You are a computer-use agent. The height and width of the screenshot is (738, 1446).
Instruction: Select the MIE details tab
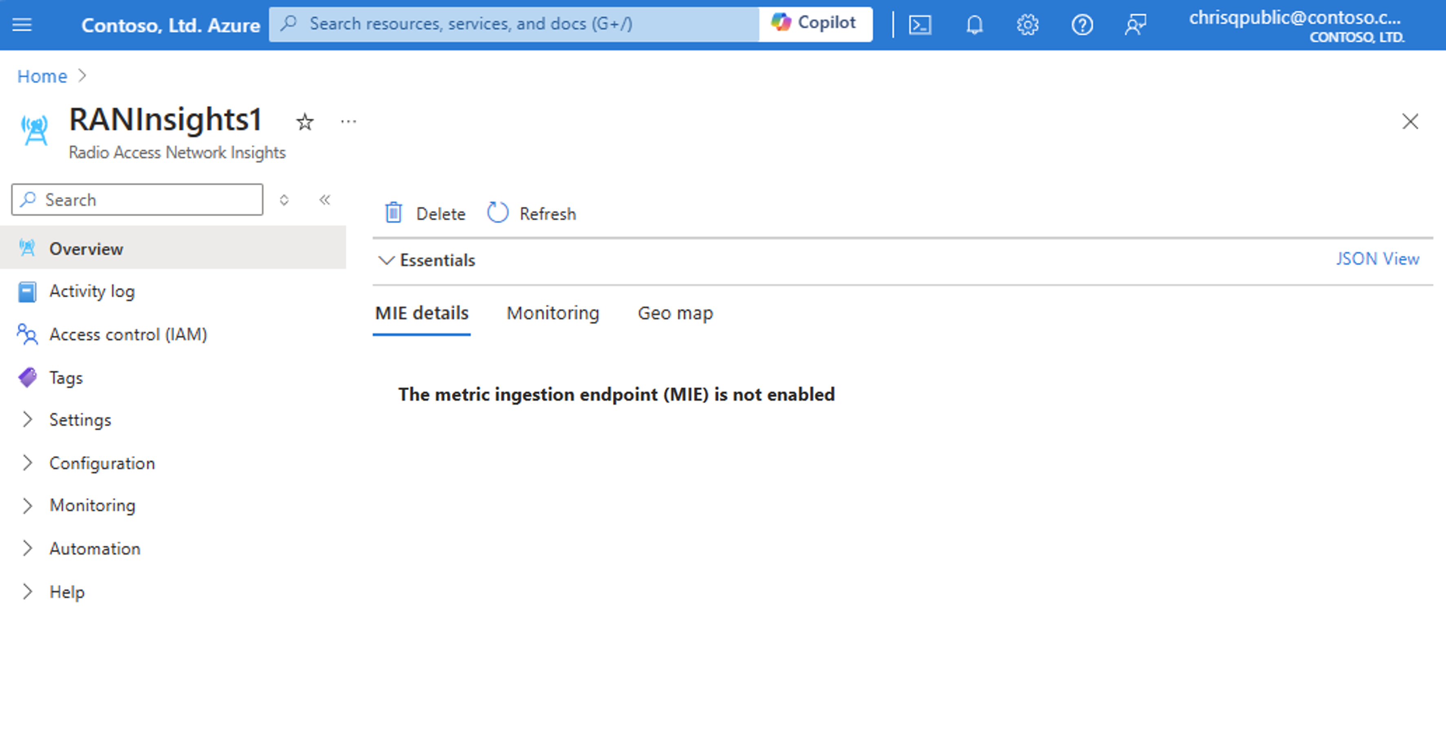pyautogui.click(x=422, y=312)
